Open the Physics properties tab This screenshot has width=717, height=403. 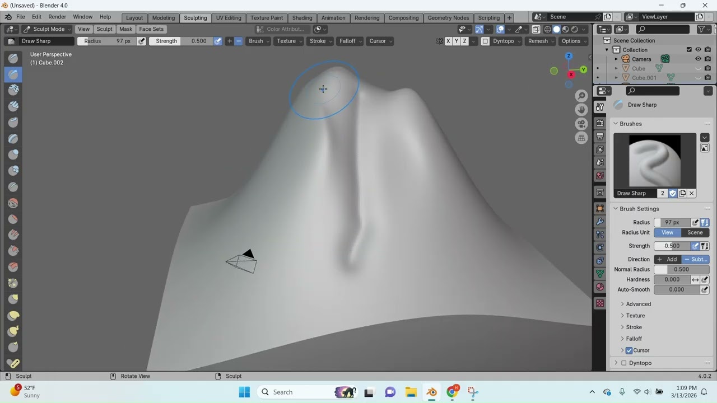tap(600, 247)
